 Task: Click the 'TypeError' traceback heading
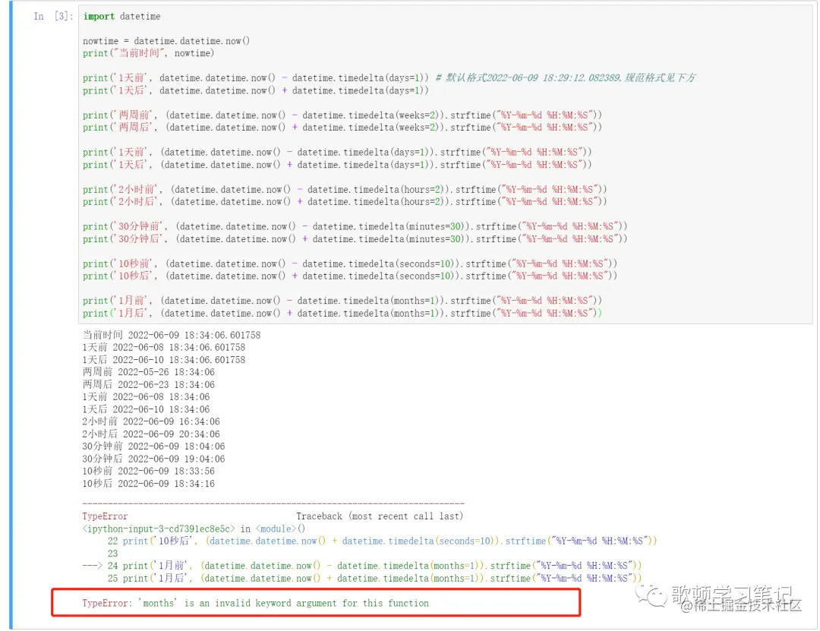click(x=105, y=516)
